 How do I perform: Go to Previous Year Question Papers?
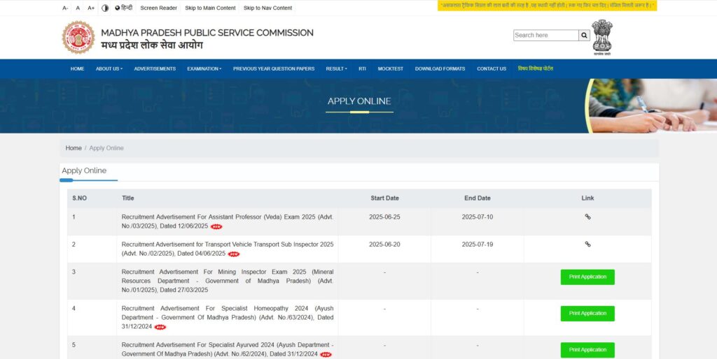click(274, 68)
